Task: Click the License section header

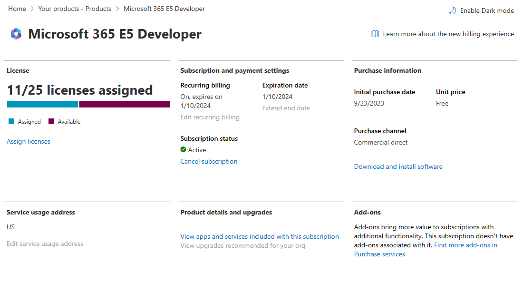Action: [18, 70]
